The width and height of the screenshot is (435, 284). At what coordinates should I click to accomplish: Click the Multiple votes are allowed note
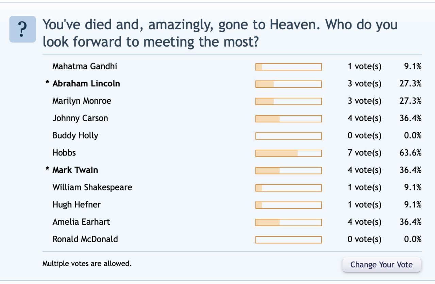click(x=87, y=263)
